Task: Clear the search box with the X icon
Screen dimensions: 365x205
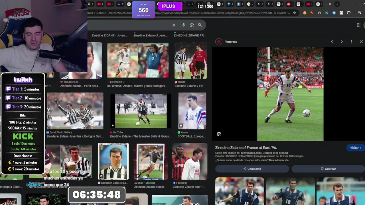Action: (x=174, y=25)
